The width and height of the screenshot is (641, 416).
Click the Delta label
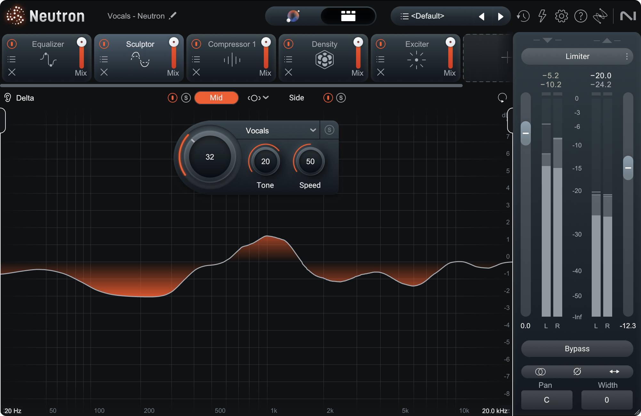point(25,98)
